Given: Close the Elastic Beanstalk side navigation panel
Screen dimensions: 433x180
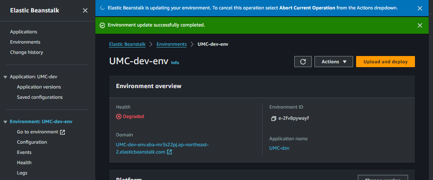Looking at the screenshot, I should click(x=85, y=10).
